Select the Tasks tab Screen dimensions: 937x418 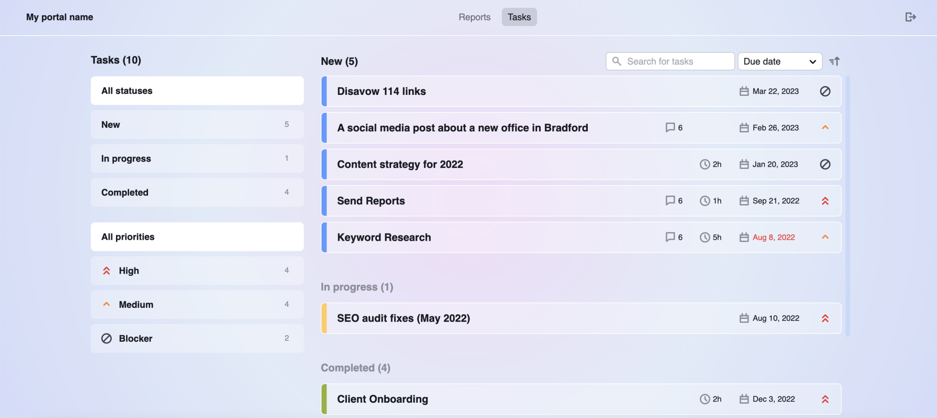[x=519, y=17]
